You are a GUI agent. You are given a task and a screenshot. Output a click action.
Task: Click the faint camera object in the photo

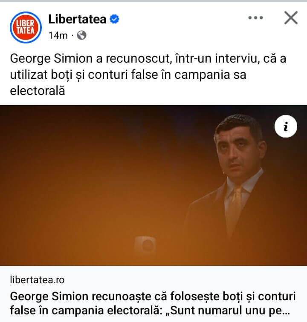click(x=145, y=245)
